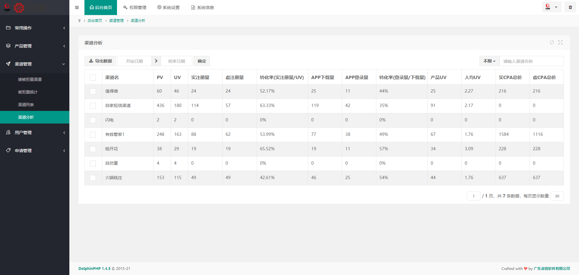Expand 渠道分析 panel to fullscreen

560,42
